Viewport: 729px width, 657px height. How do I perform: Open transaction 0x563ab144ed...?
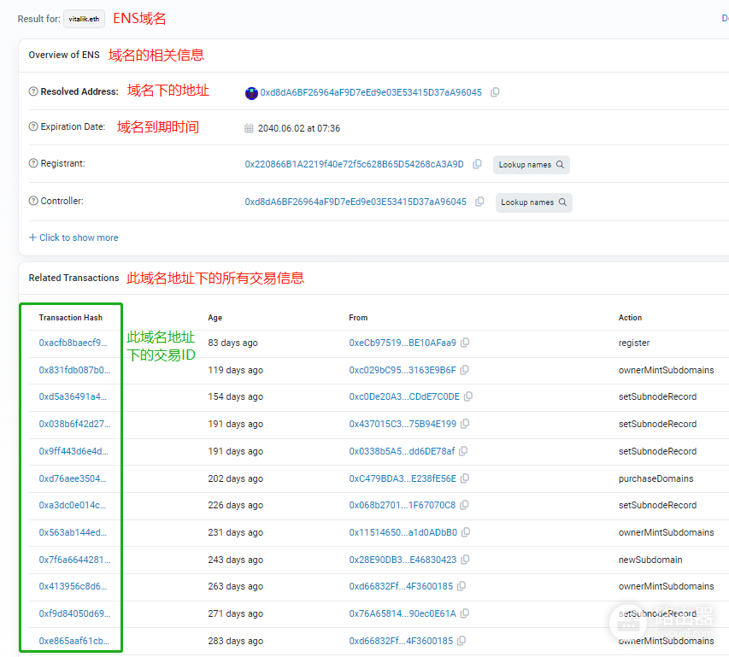pyautogui.click(x=73, y=532)
